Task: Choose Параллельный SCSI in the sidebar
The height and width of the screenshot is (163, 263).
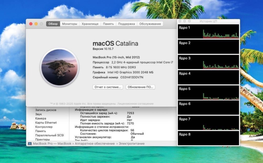Action: click(49, 135)
